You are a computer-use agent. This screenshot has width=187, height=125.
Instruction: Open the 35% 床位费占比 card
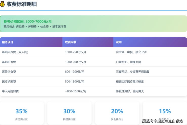pos(21,113)
